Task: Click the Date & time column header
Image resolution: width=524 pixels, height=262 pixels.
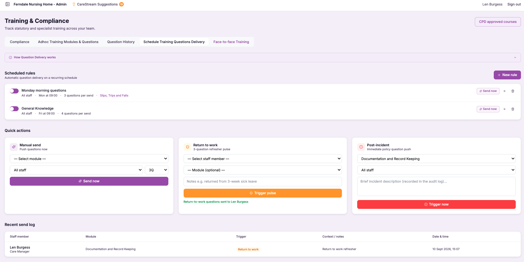Action: [440, 237]
